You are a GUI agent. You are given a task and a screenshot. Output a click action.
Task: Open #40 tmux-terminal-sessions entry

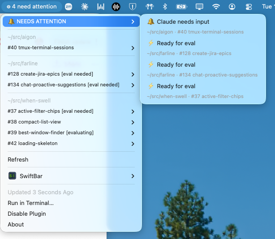[x=71, y=47]
